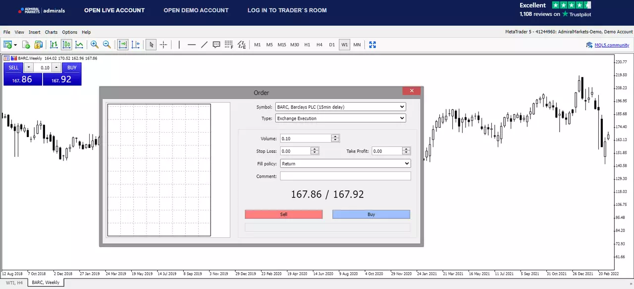Click the Volume input field
This screenshot has height=289, width=634.
click(x=306, y=139)
